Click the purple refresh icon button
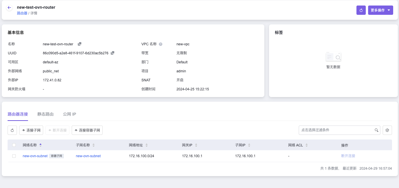This screenshot has width=399, height=188. [x=361, y=10]
